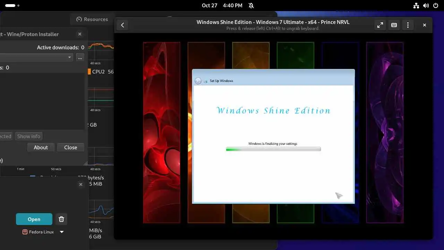444x250 pixels.
Task: Expand the Fedora Linux dropdown arrow
Action: (x=62, y=232)
